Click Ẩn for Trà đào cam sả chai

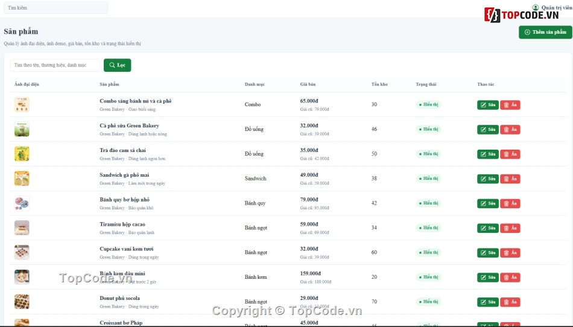click(510, 154)
